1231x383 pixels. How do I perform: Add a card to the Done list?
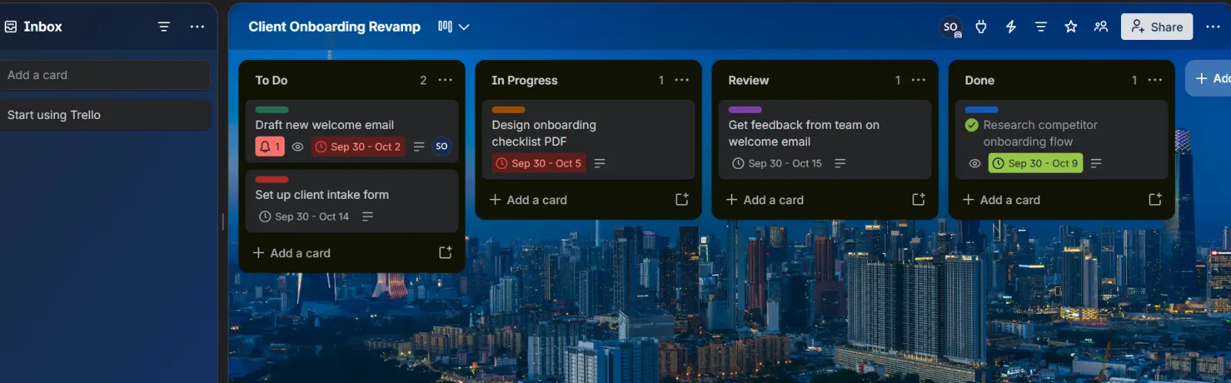click(1001, 200)
